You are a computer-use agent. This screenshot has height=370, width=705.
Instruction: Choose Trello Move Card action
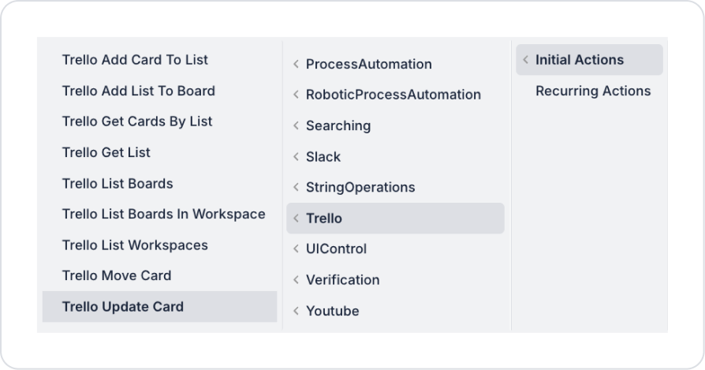click(117, 276)
